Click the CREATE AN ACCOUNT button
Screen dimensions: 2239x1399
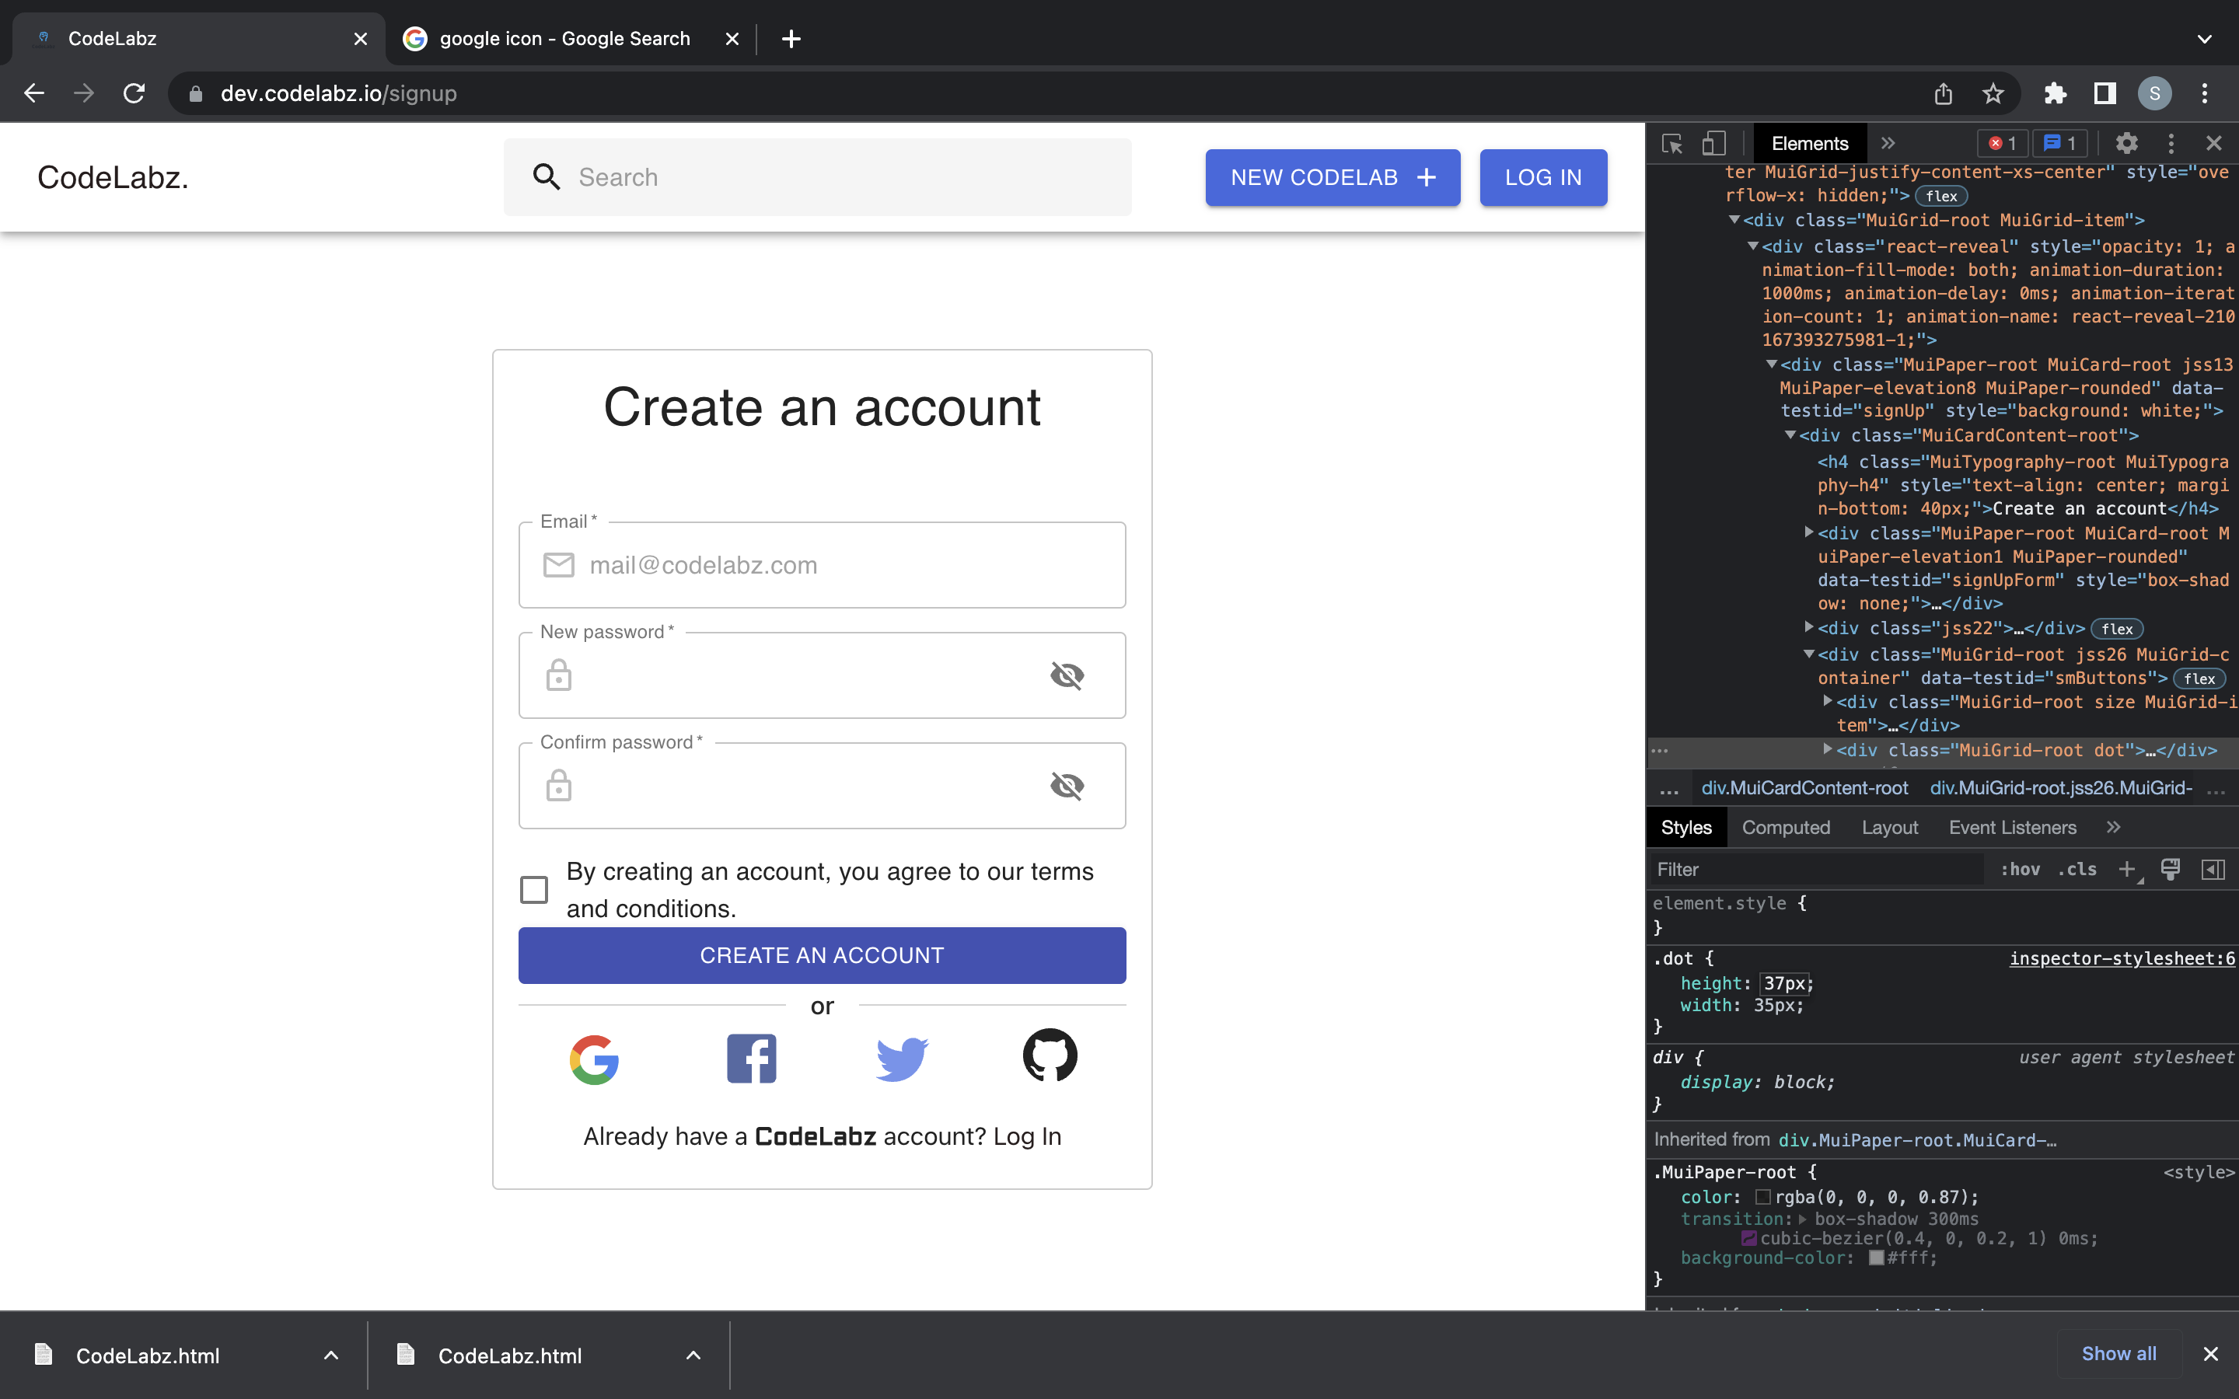point(822,955)
